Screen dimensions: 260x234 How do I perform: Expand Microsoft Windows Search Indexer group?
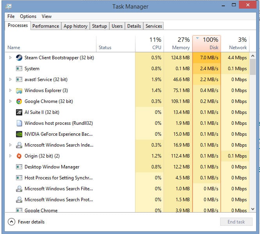point(10,145)
